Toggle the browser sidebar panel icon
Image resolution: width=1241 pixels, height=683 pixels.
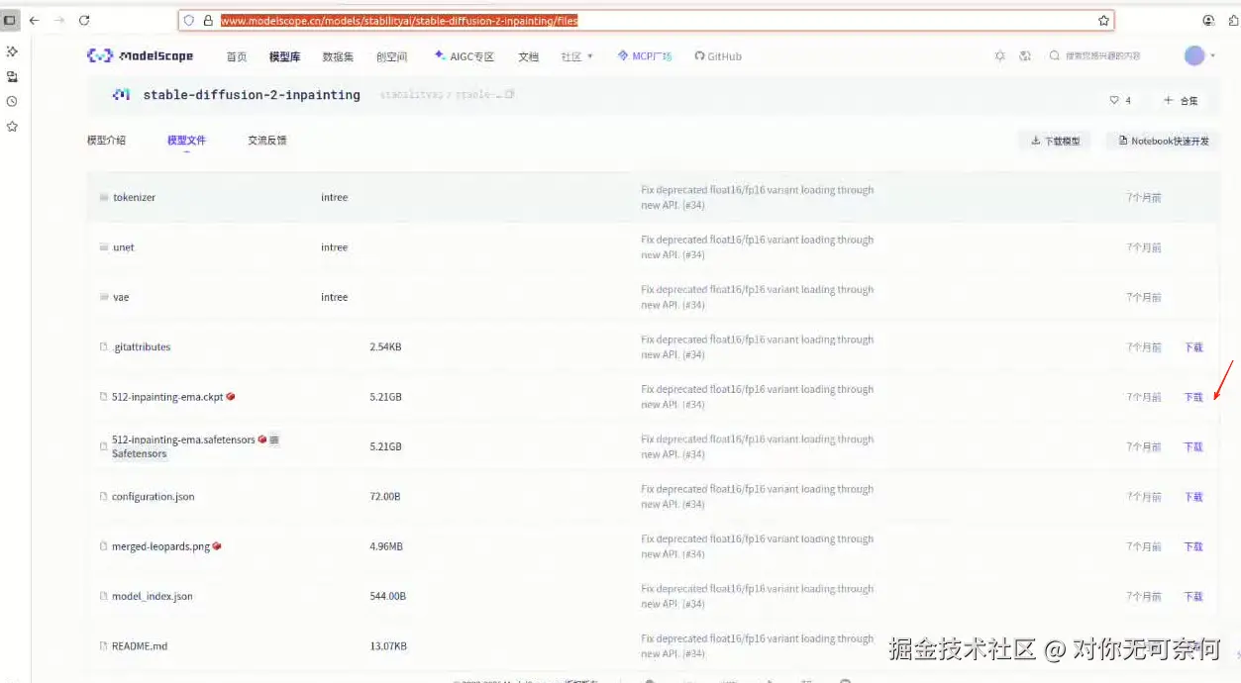(x=11, y=20)
